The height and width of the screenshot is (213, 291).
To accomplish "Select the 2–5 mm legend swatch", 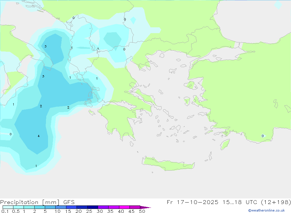I will tap(40, 207).
